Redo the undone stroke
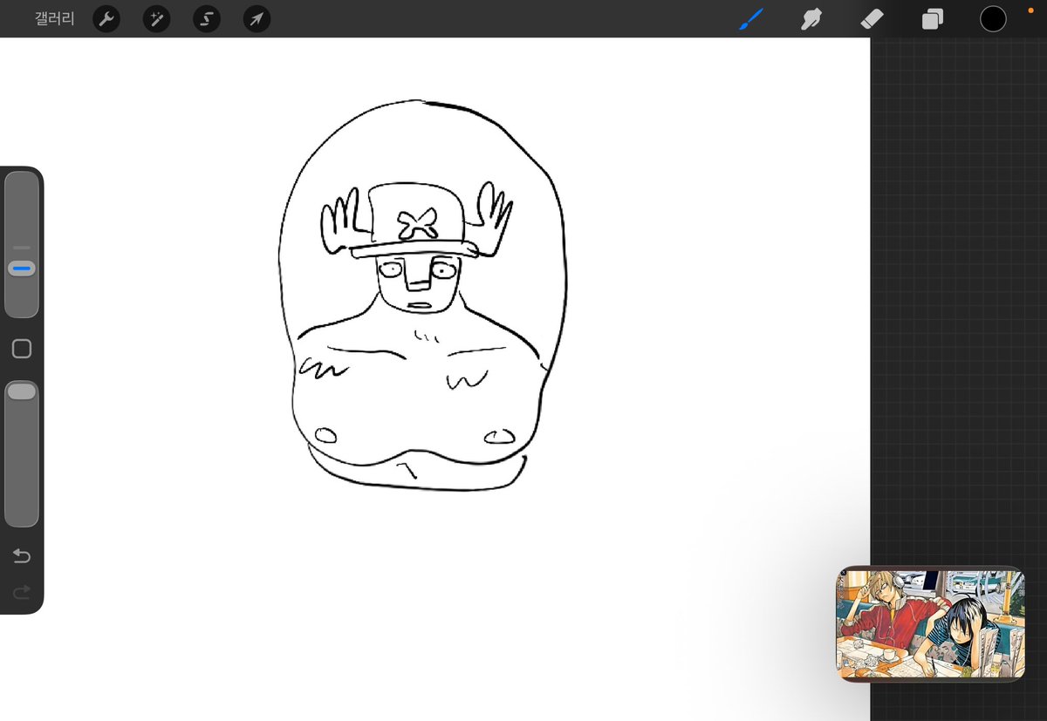 pos(22,593)
